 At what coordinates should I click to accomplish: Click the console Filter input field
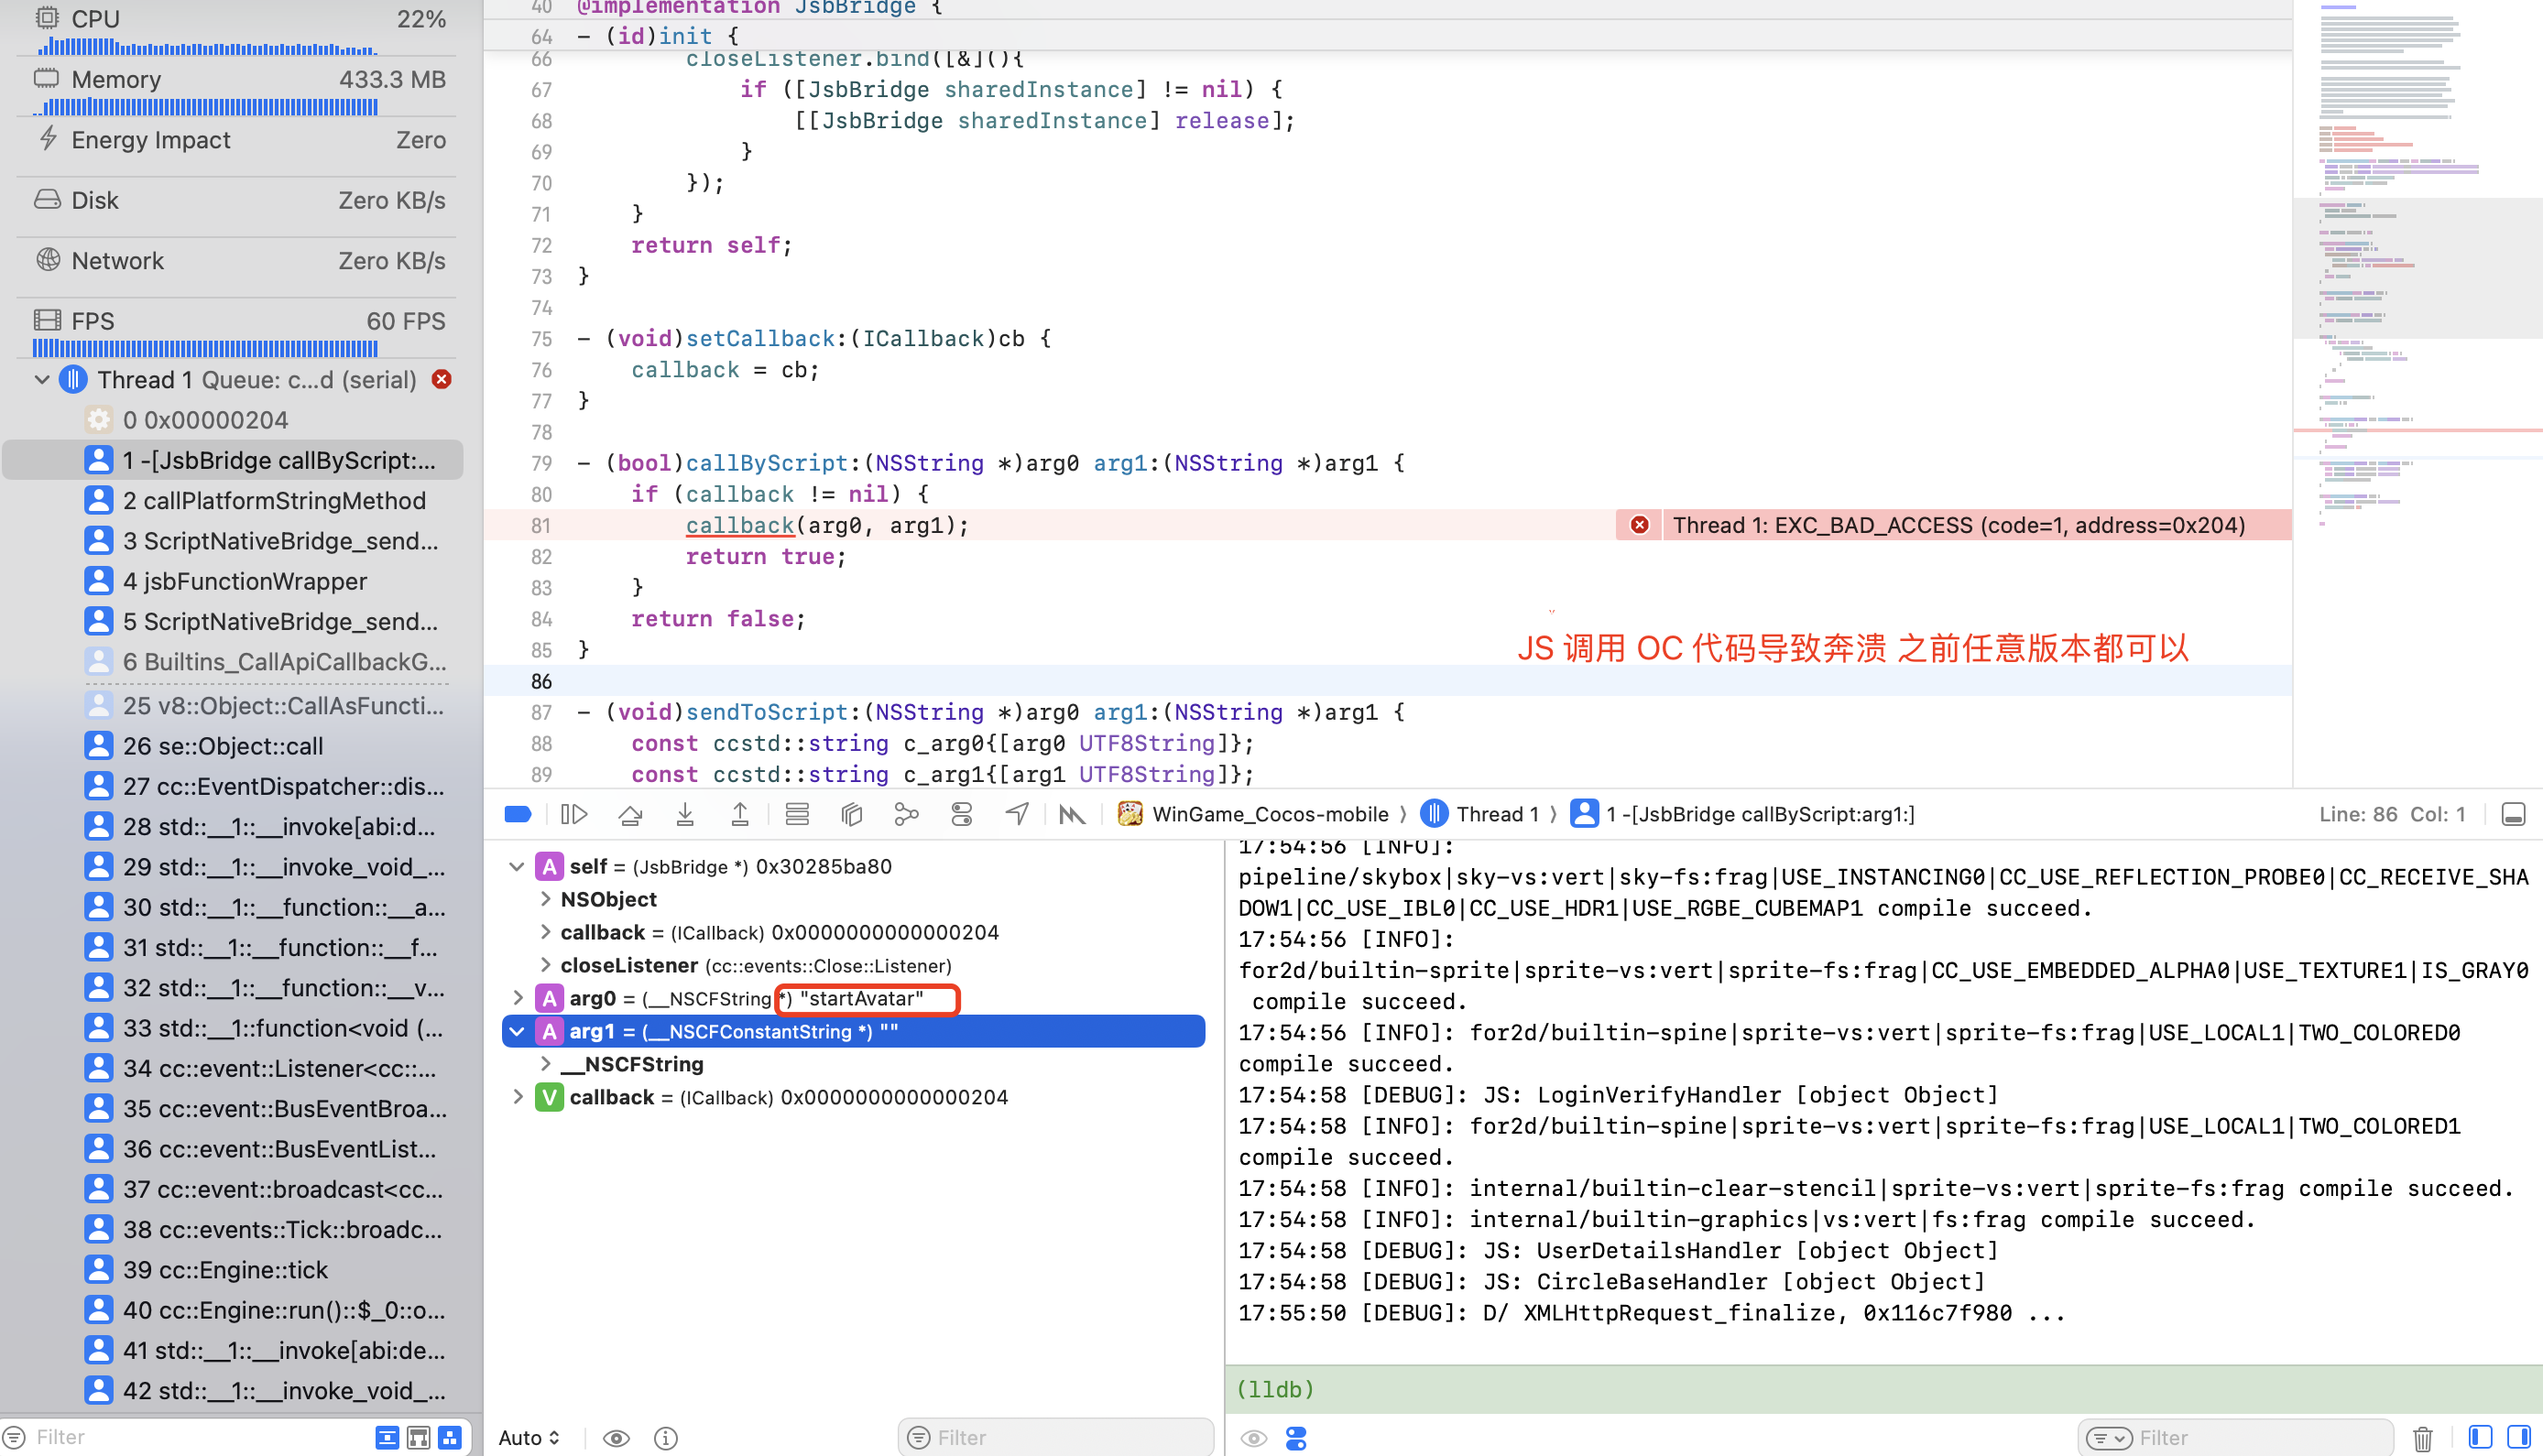pos(2251,1438)
